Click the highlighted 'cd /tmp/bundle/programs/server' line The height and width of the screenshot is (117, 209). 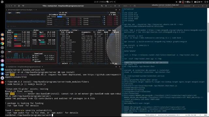(x=146, y=62)
